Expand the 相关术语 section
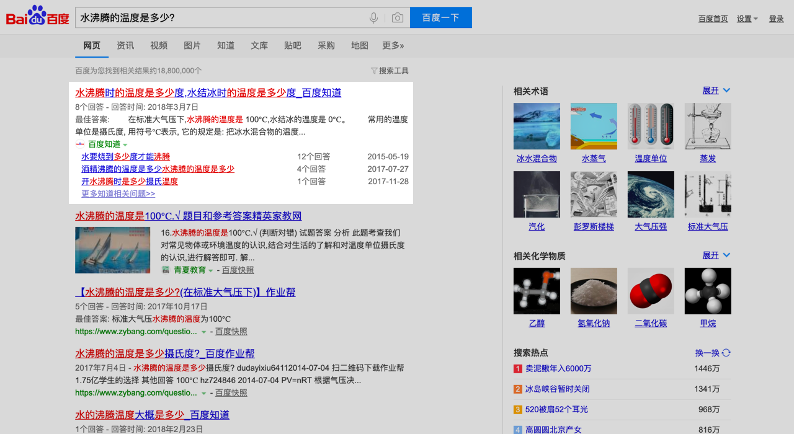Viewport: 794px width, 434px height. click(x=716, y=91)
